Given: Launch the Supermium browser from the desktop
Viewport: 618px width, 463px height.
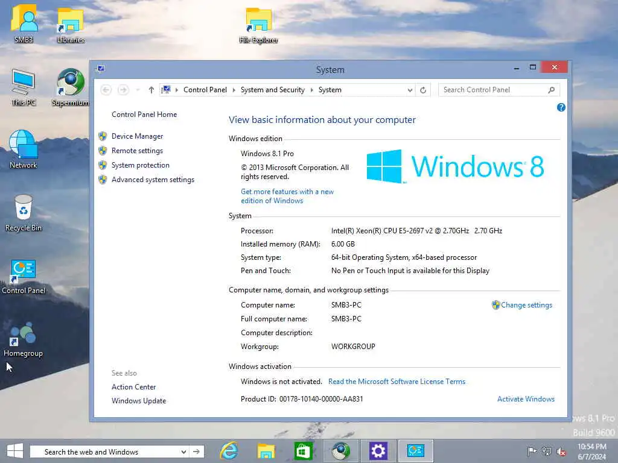Looking at the screenshot, I should click(71, 87).
